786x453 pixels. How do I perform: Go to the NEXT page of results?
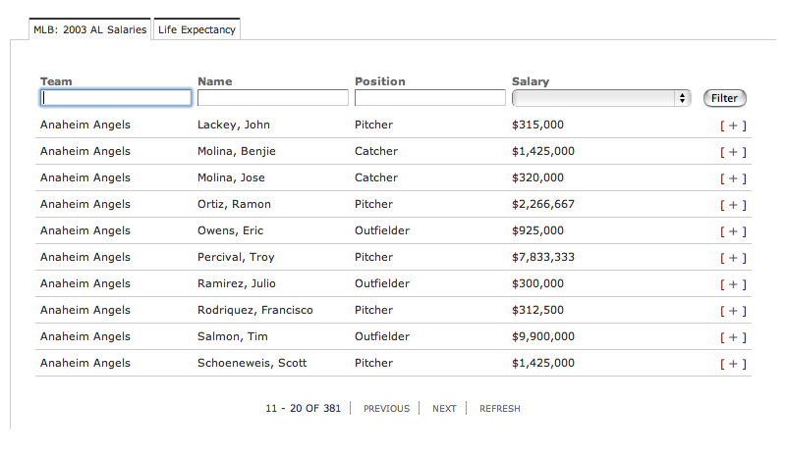tap(444, 409)
